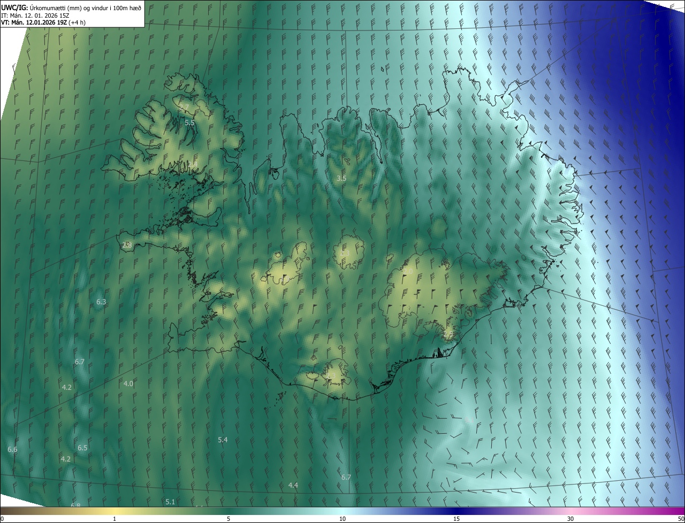
Task: Click the whole-number 5 tick on the color scale
Action: click(229, 519)
